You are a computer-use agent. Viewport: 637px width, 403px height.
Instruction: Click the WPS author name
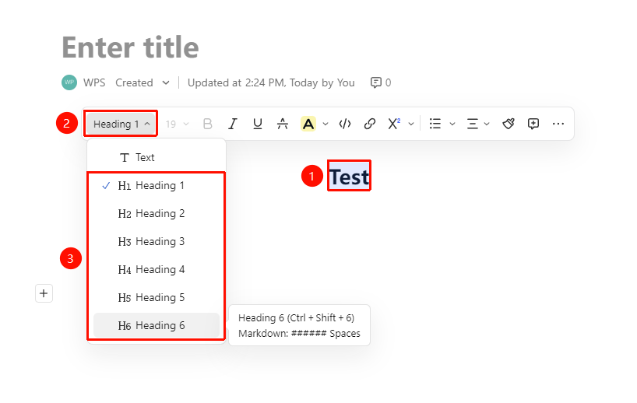(x=94, y=82)
